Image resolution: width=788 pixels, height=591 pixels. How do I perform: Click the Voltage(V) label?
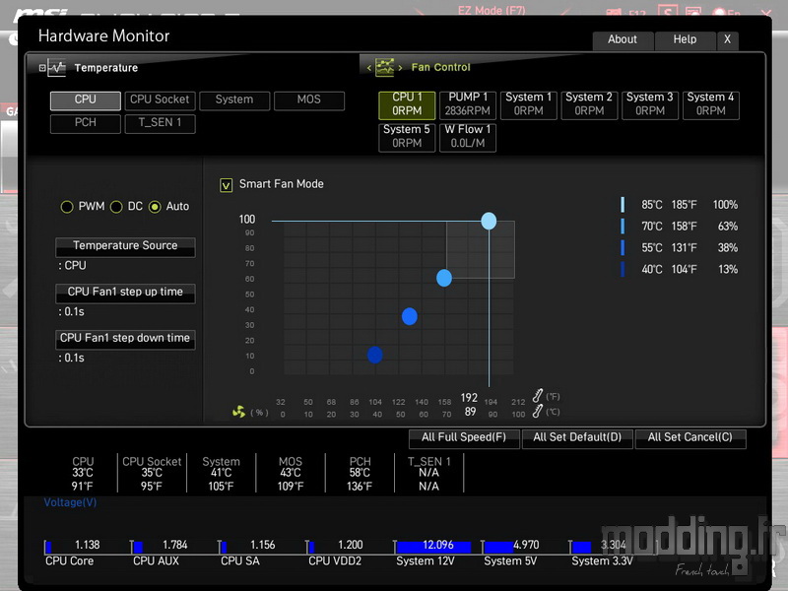(70, 502)
